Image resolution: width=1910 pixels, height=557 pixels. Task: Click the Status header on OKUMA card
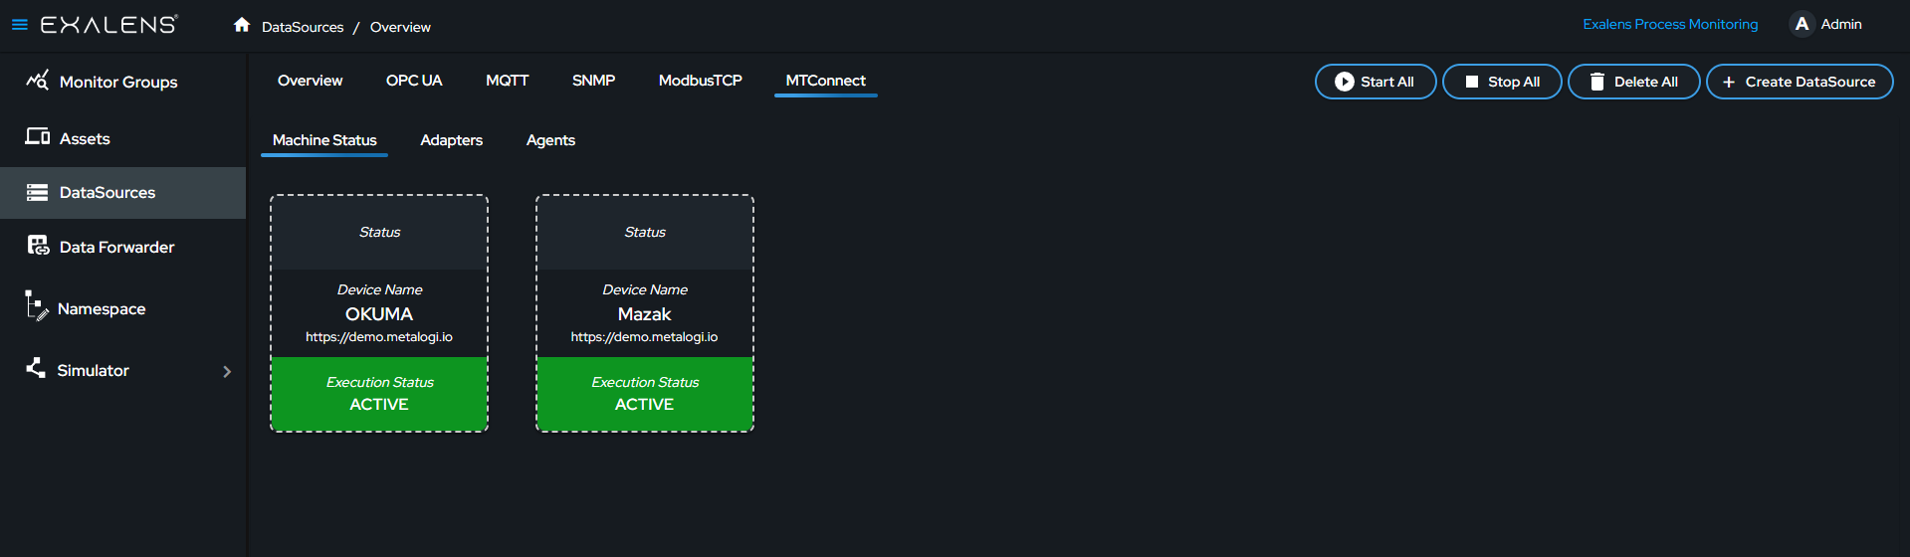pos(379,232)
